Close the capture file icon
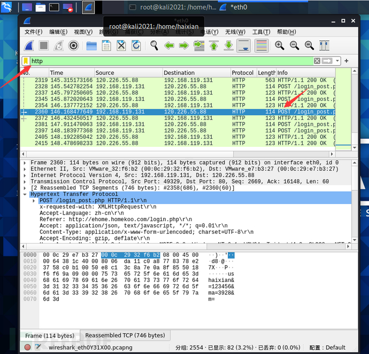369x354 pixels. click(x=121, y=45)
